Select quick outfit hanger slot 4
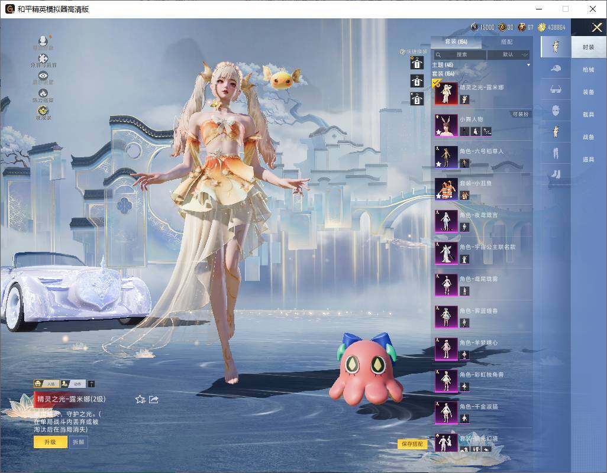 pos(417,81)
